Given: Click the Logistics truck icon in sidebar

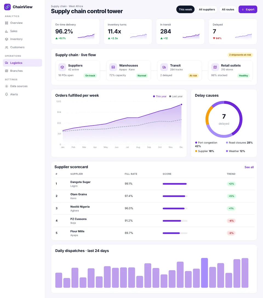Looking at the screenshot, I should [7, 63].
